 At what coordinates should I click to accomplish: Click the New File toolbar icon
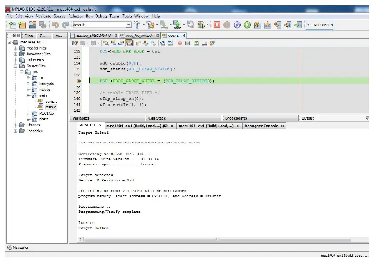pos(12,25)
